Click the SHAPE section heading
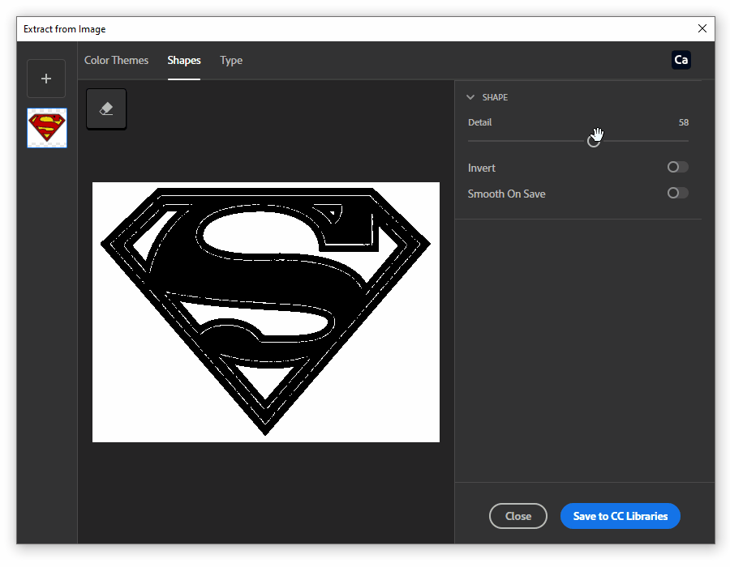The image size is (730, 567). 495,97
